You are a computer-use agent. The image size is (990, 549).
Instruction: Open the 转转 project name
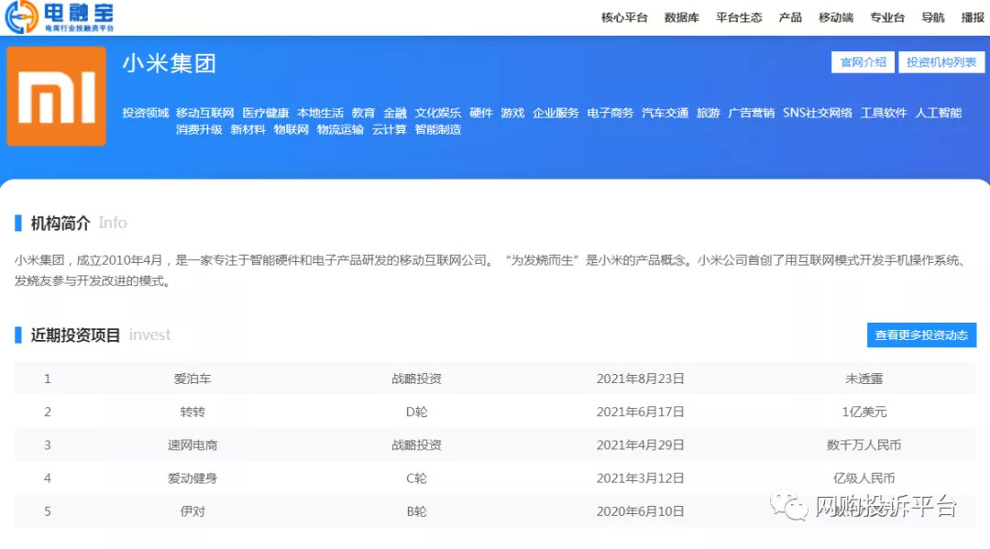[x=192, y=412]
